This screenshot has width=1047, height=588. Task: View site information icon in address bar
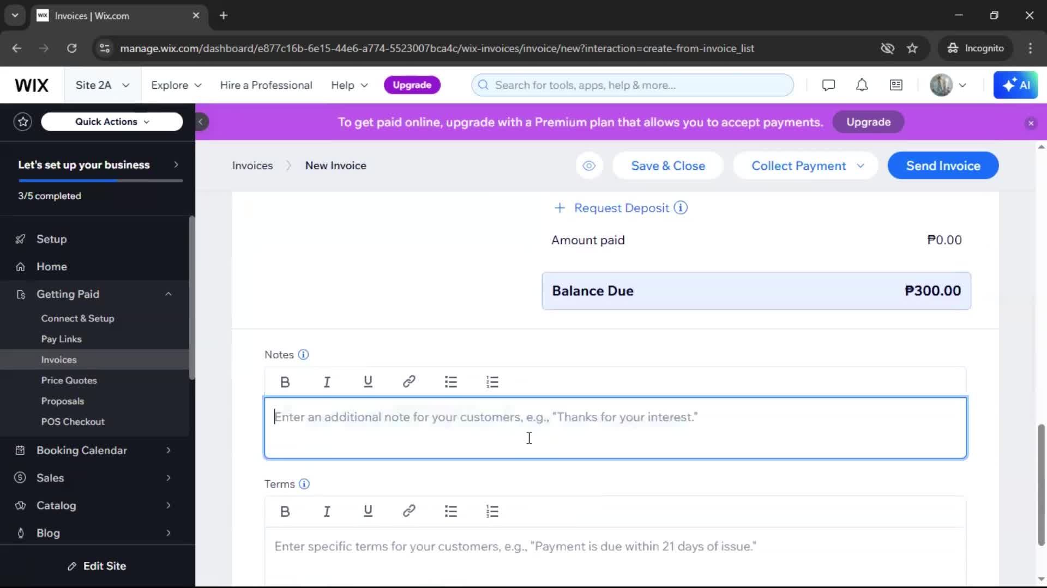click(105, 48)
